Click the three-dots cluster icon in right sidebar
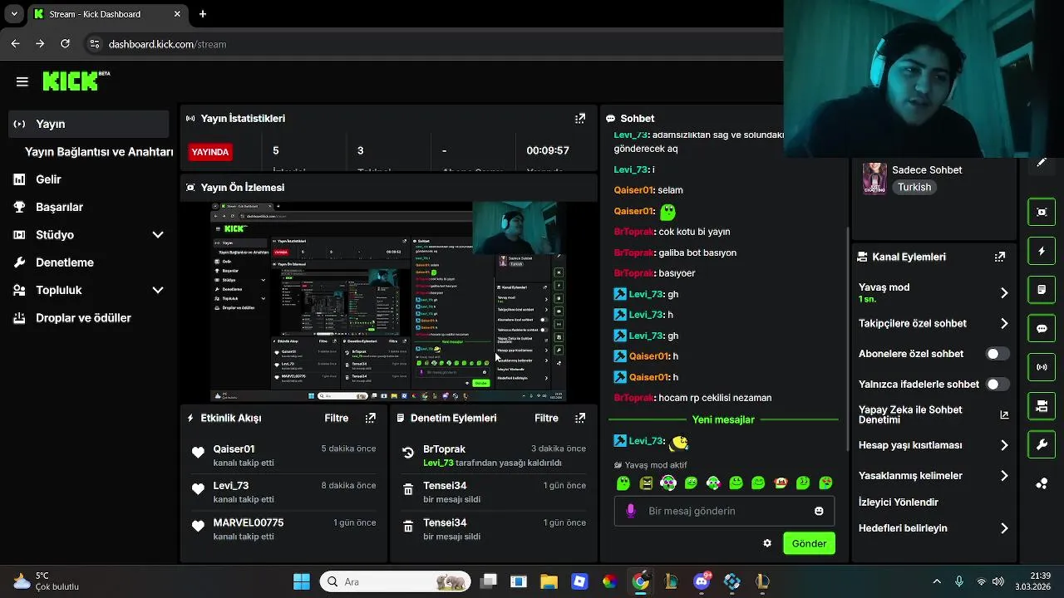Screen dimensions: 1064x598 [1042, 483]
